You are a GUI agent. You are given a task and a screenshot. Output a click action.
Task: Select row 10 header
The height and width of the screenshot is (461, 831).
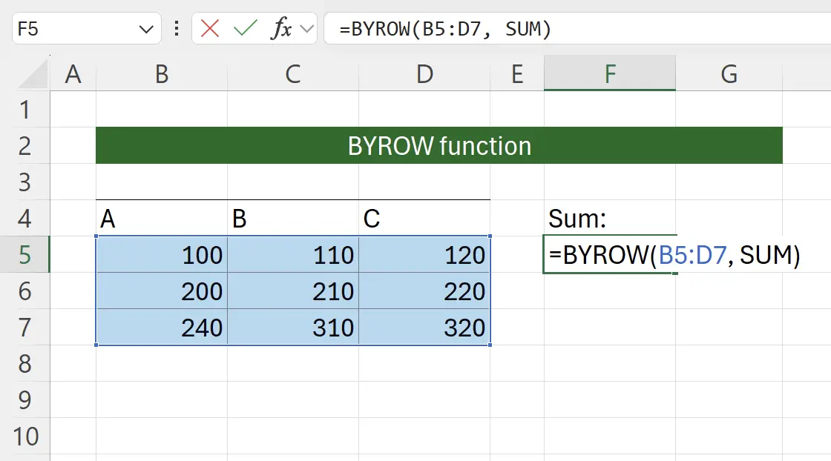point(24,436)
